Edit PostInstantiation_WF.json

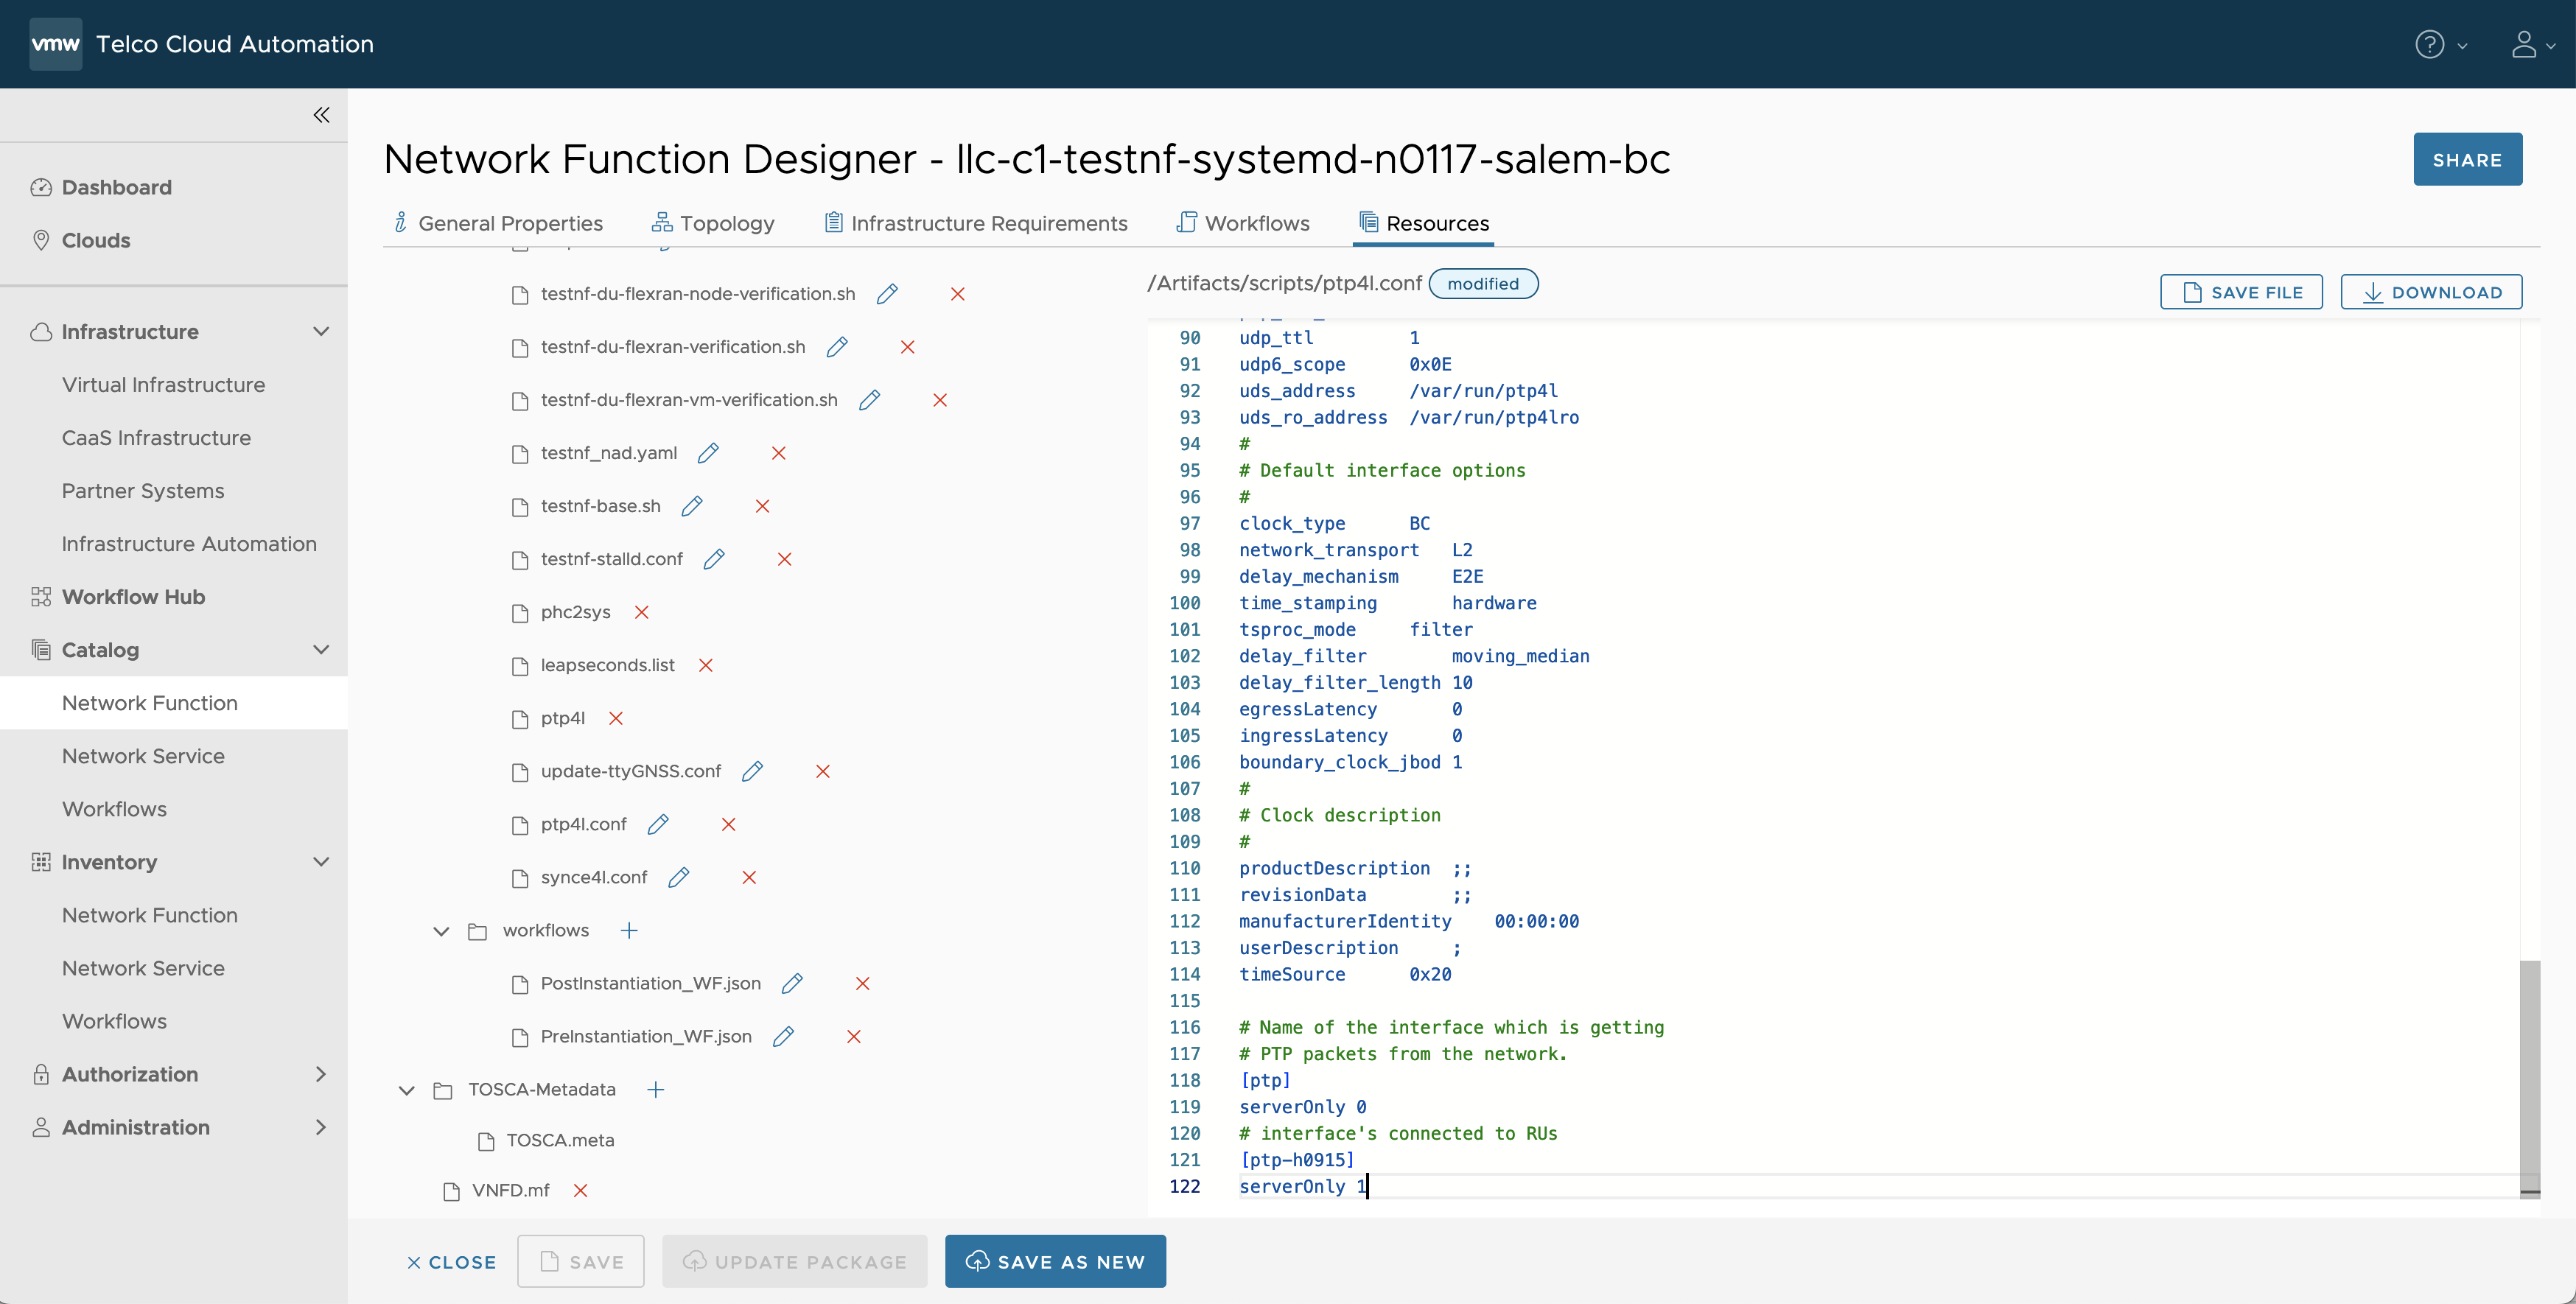pyautogui.click(x=792, y=983)
